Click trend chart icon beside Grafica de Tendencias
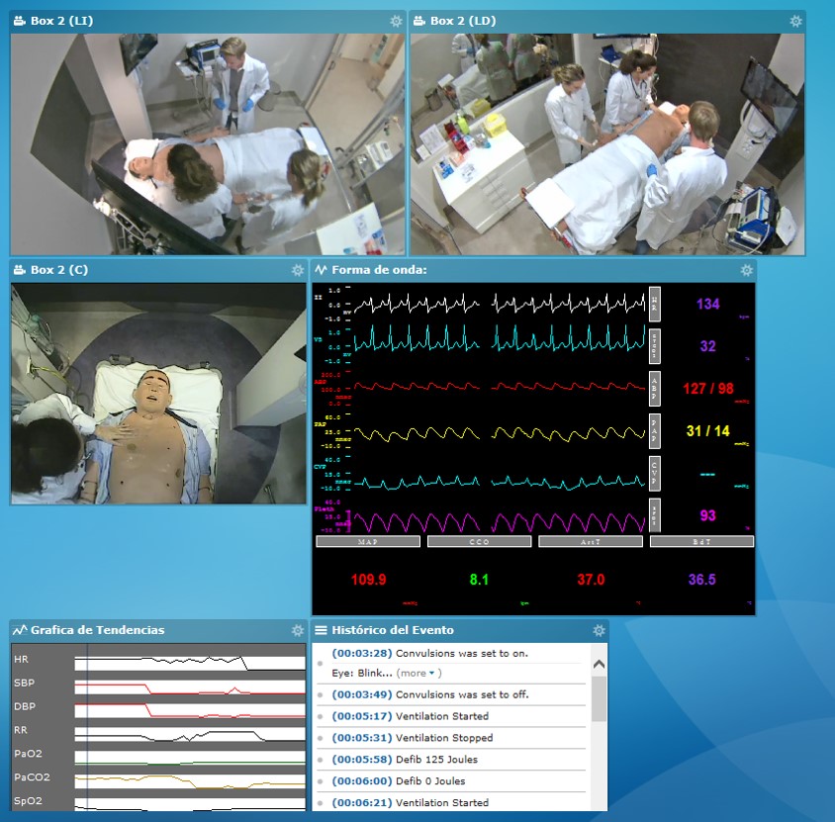835x822 pixels. coord(20,630)
